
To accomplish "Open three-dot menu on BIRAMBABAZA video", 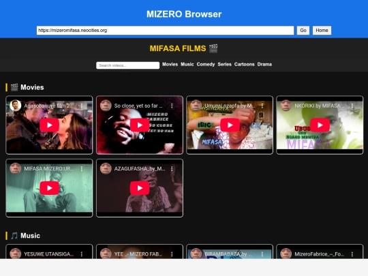I will (x=262, y=254).
